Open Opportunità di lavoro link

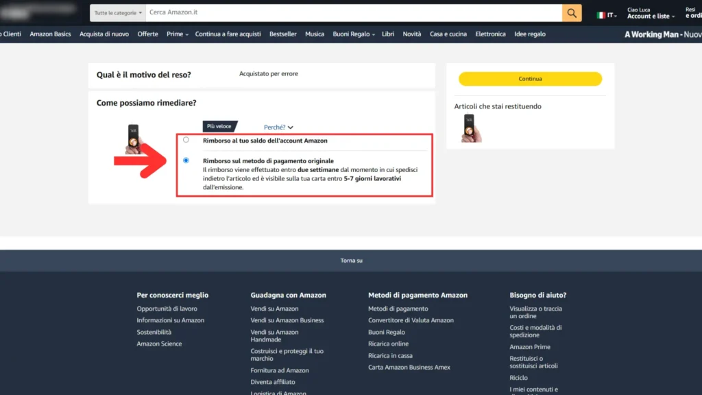[x=167, y=309]
